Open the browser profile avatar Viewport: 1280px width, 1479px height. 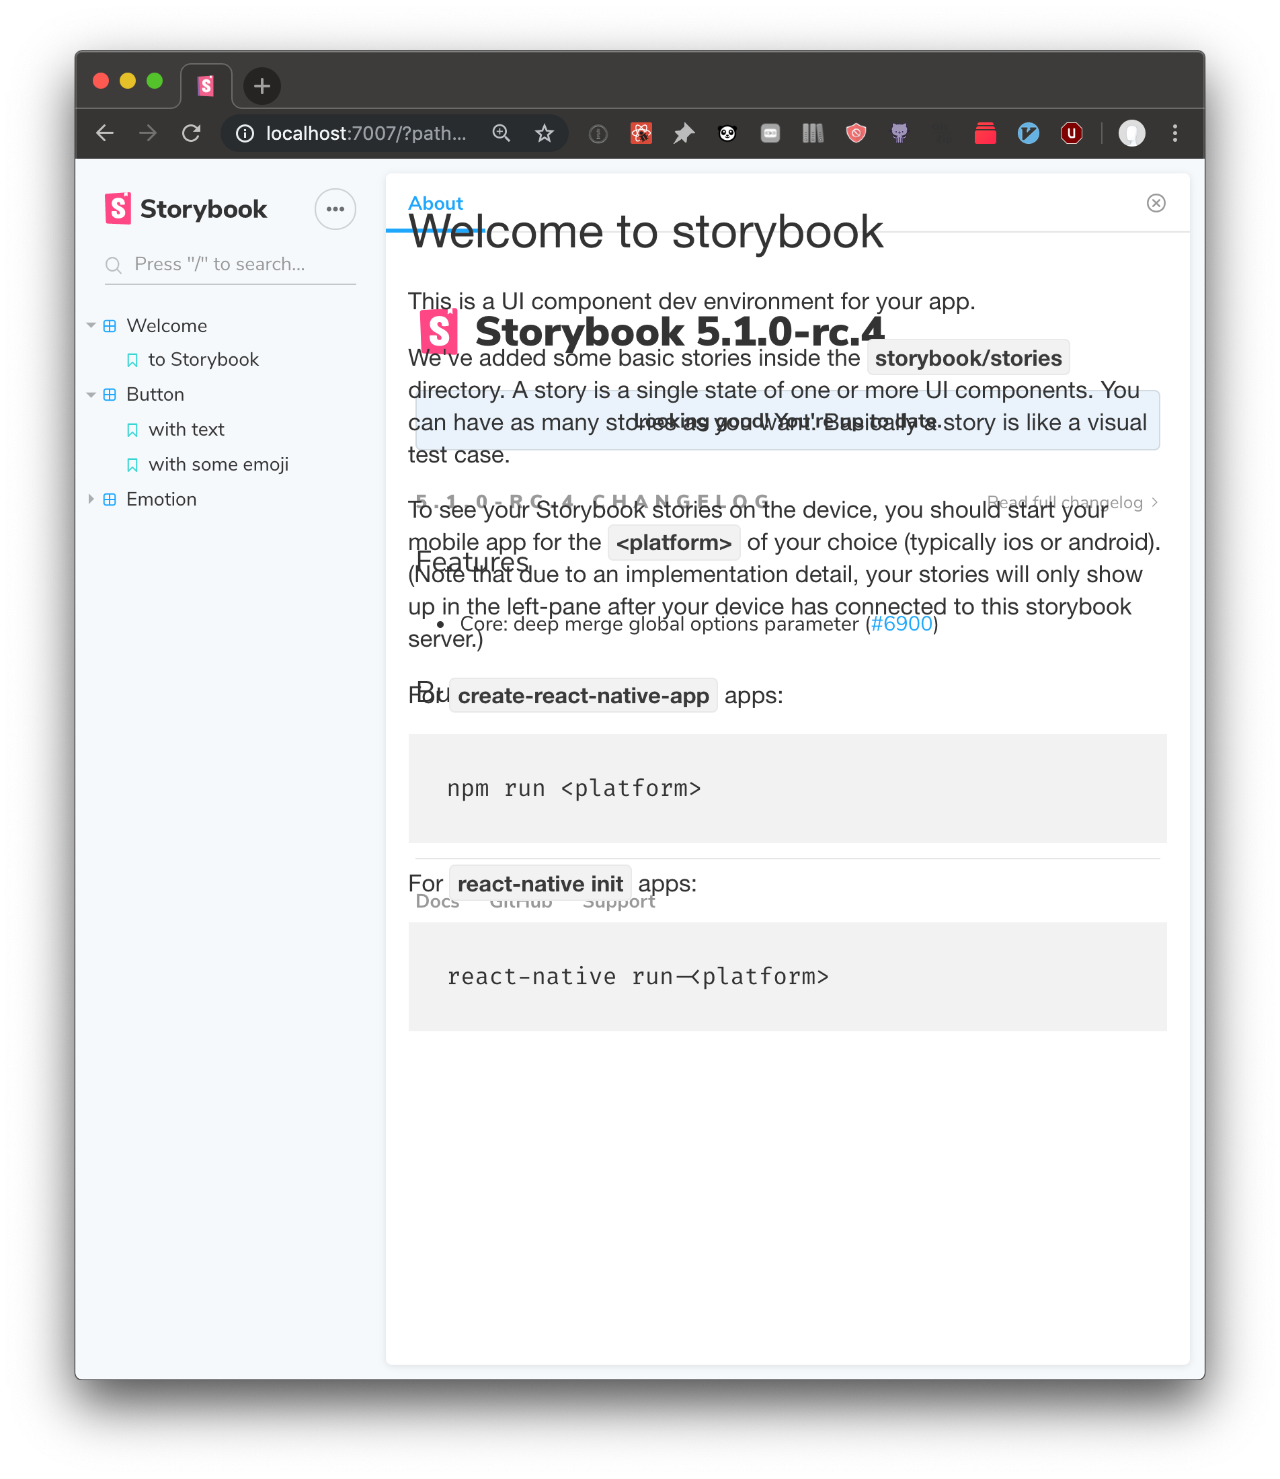1131,134
